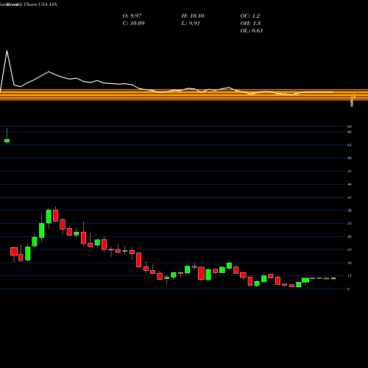Click the 68 price axis label
368x368 pixels.
(350, 127)
